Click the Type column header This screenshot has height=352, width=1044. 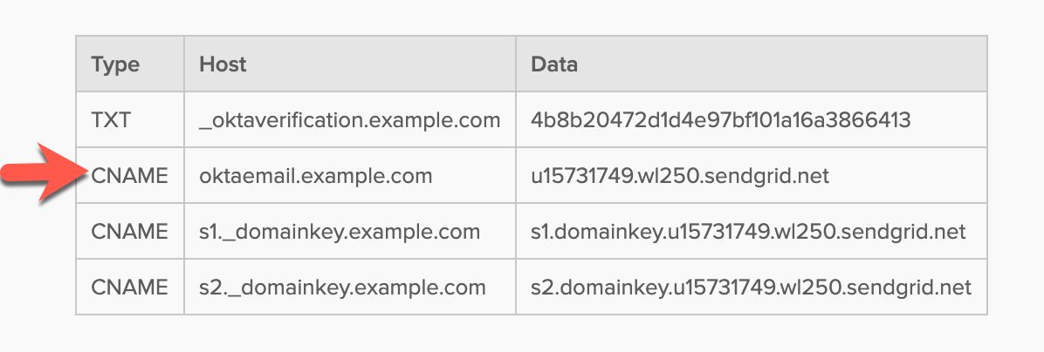click(x=115, y=64)
